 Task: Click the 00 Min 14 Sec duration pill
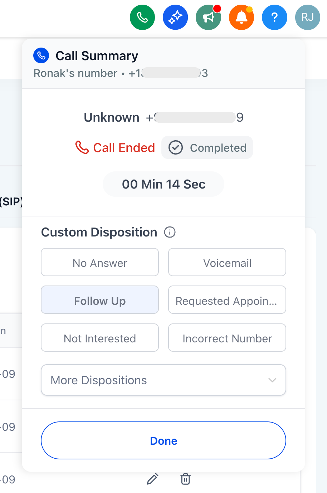point(163,184)
